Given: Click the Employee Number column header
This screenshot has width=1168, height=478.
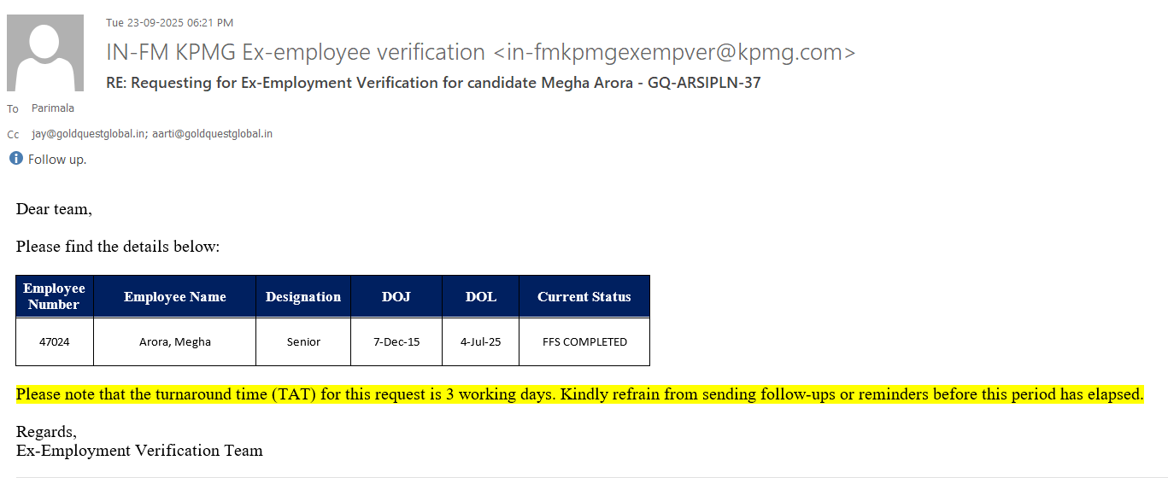Looking at the screenshot, I should click(54, 296).
